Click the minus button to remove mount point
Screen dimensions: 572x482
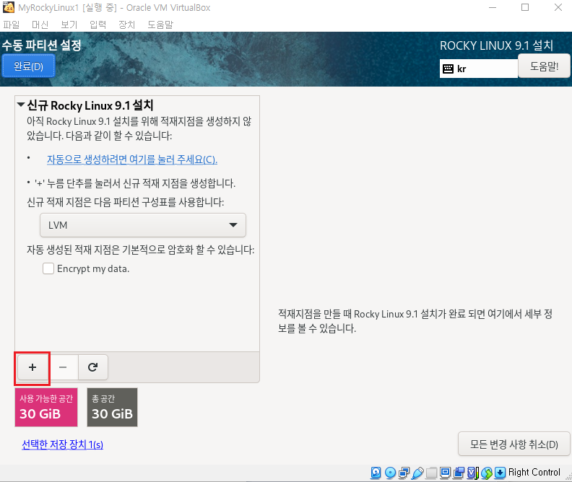pyautogui.click(x=63, y=367)
